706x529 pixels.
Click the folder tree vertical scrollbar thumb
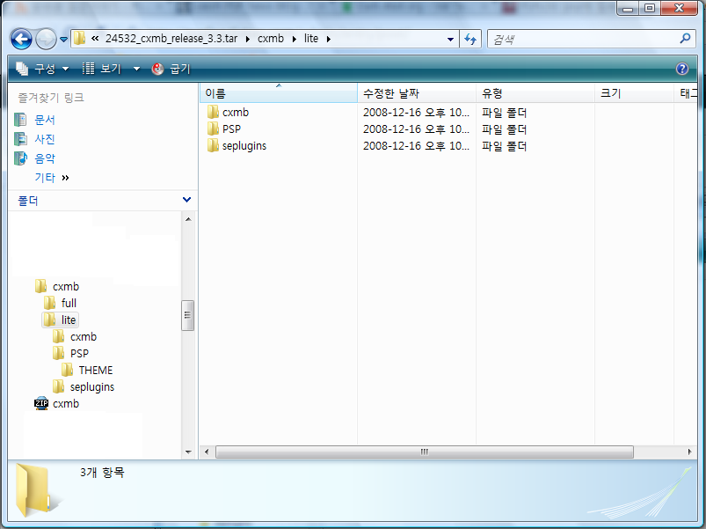tap(188, 315)
